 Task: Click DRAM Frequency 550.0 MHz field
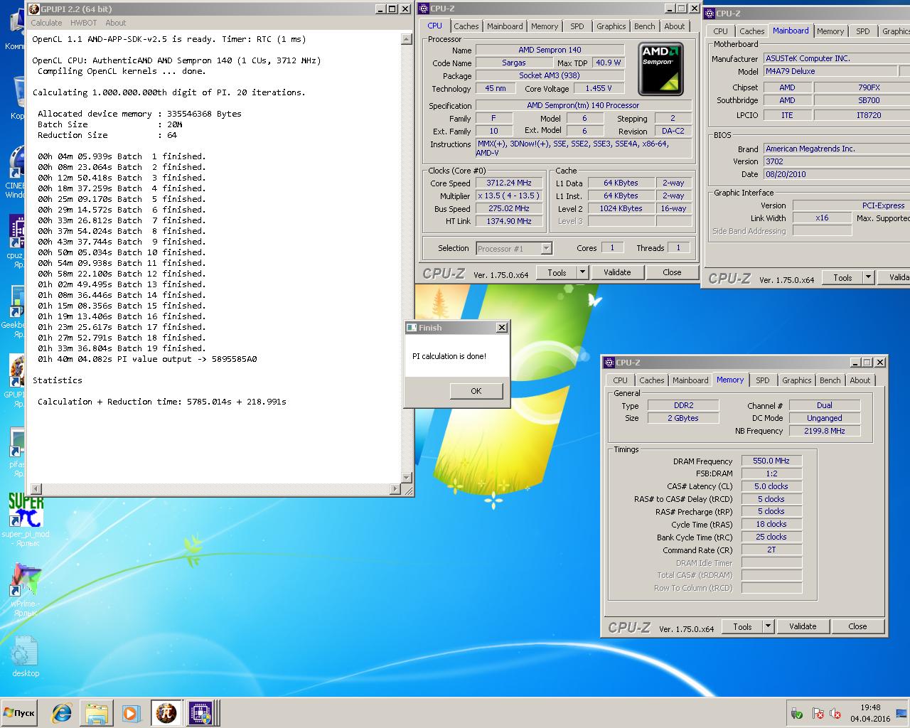pyautogui.click(x=771, y=461)
